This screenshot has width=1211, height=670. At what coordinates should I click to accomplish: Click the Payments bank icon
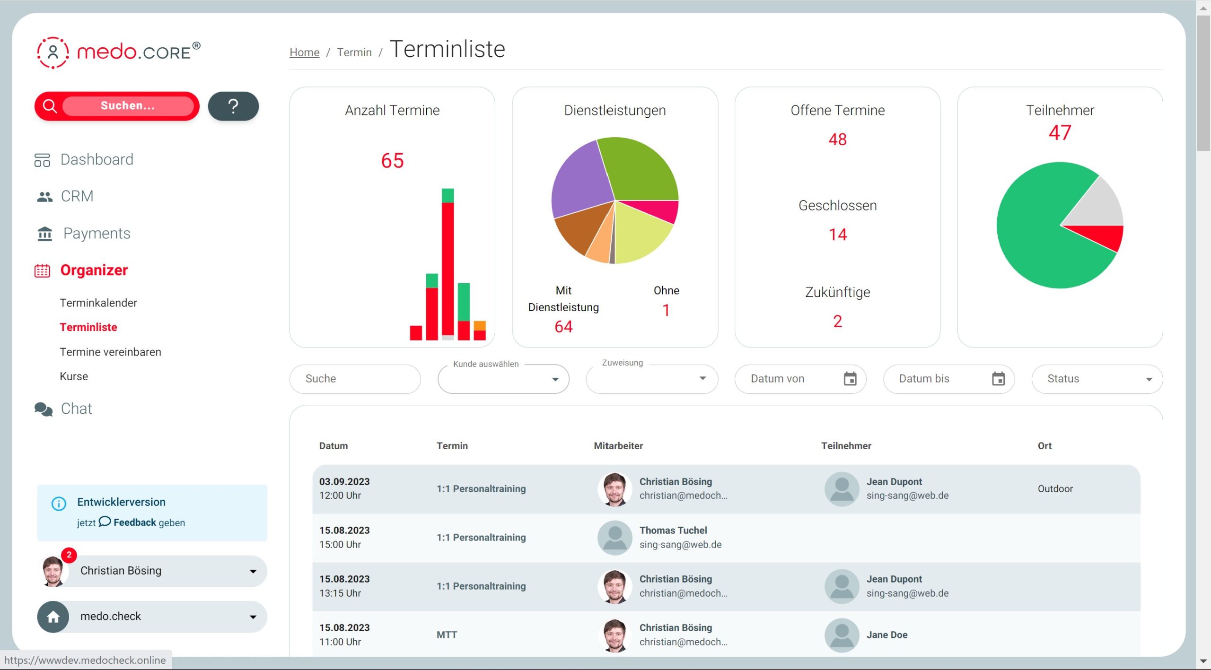pyautogui.click(x=44, y=234)
